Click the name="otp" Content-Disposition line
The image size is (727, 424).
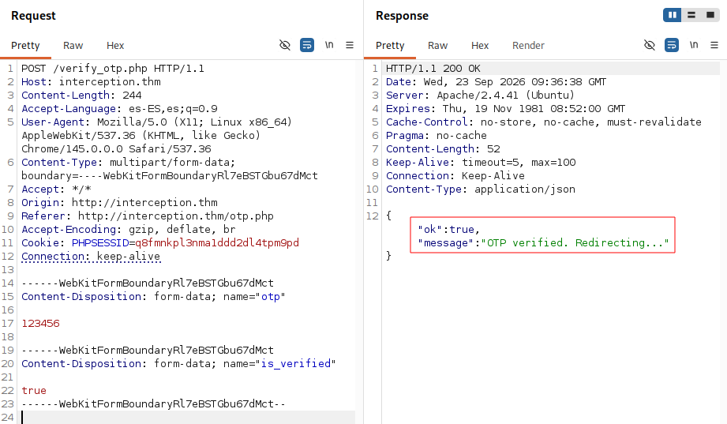[x=153, y=296]
